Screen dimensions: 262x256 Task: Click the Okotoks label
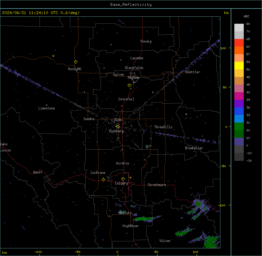coord(125,213)
